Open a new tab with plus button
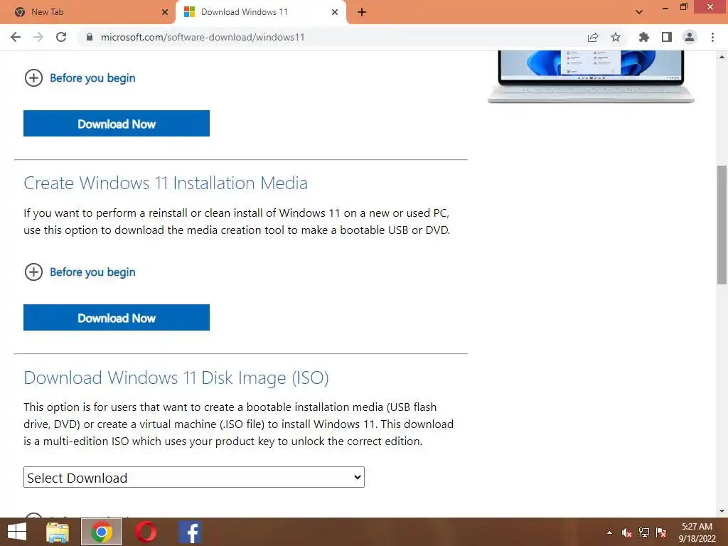This screenshot has height=546, width=728. pos(362,12)
